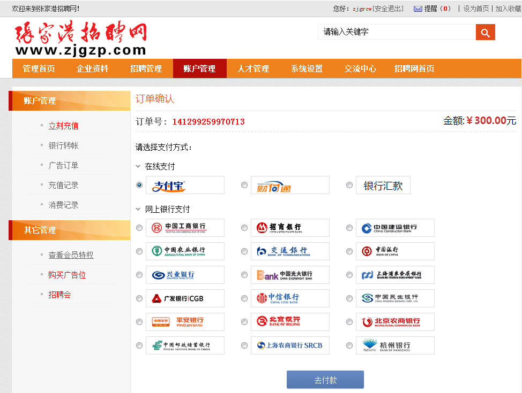Screen dimensions: 522x393
Task: Click the Bank of Beijing logo
Action: (x=290, y=322)
